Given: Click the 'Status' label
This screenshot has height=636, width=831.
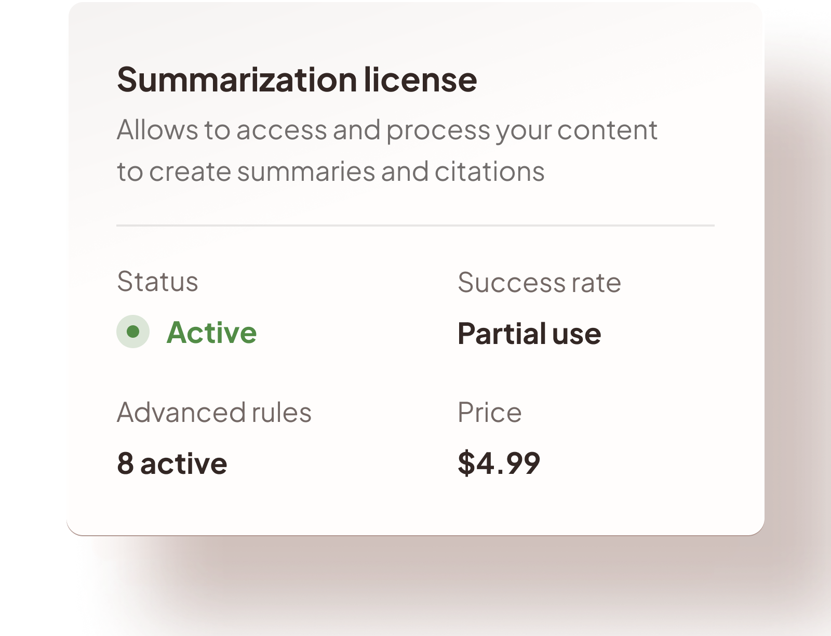Looking at the screenshot, I should tap(157, 282).
